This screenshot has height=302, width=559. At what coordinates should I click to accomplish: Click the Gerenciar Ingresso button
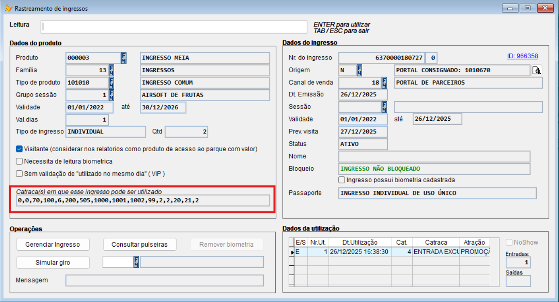point(53,245)
